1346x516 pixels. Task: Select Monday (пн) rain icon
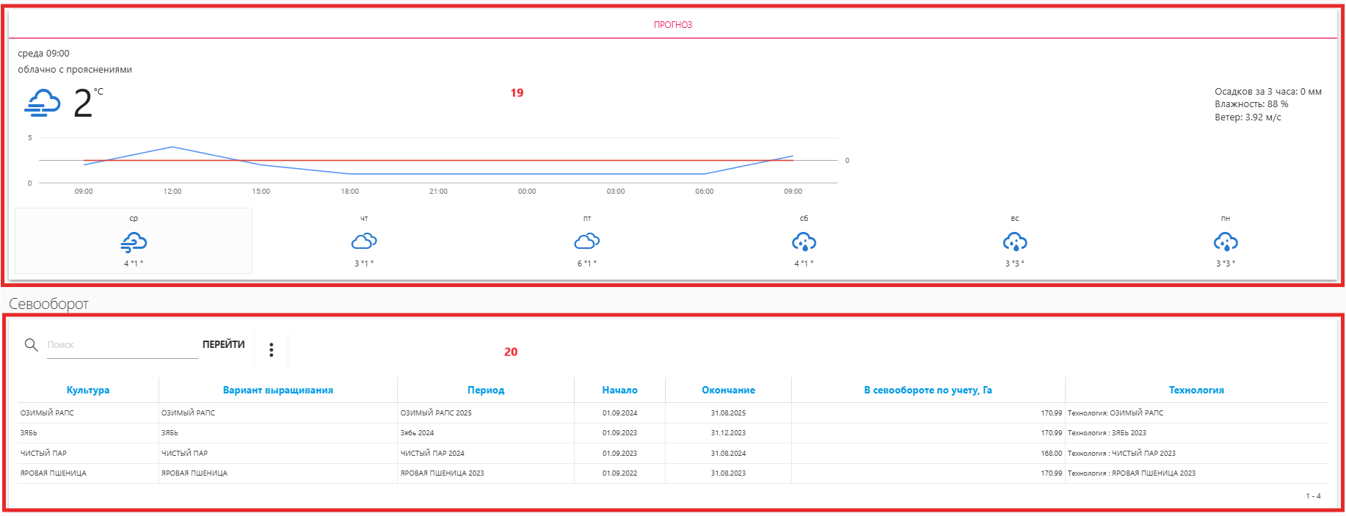pos(1226,241)
